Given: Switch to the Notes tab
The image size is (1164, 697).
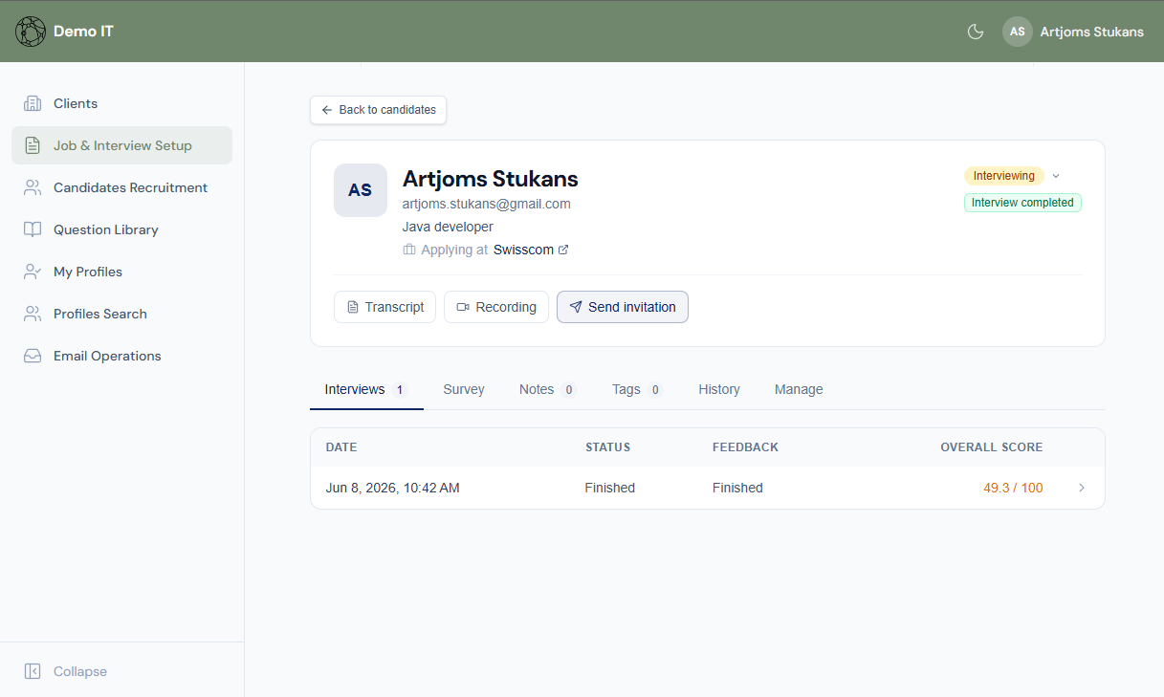Looking at the screenshot, I should pos(547,389).
